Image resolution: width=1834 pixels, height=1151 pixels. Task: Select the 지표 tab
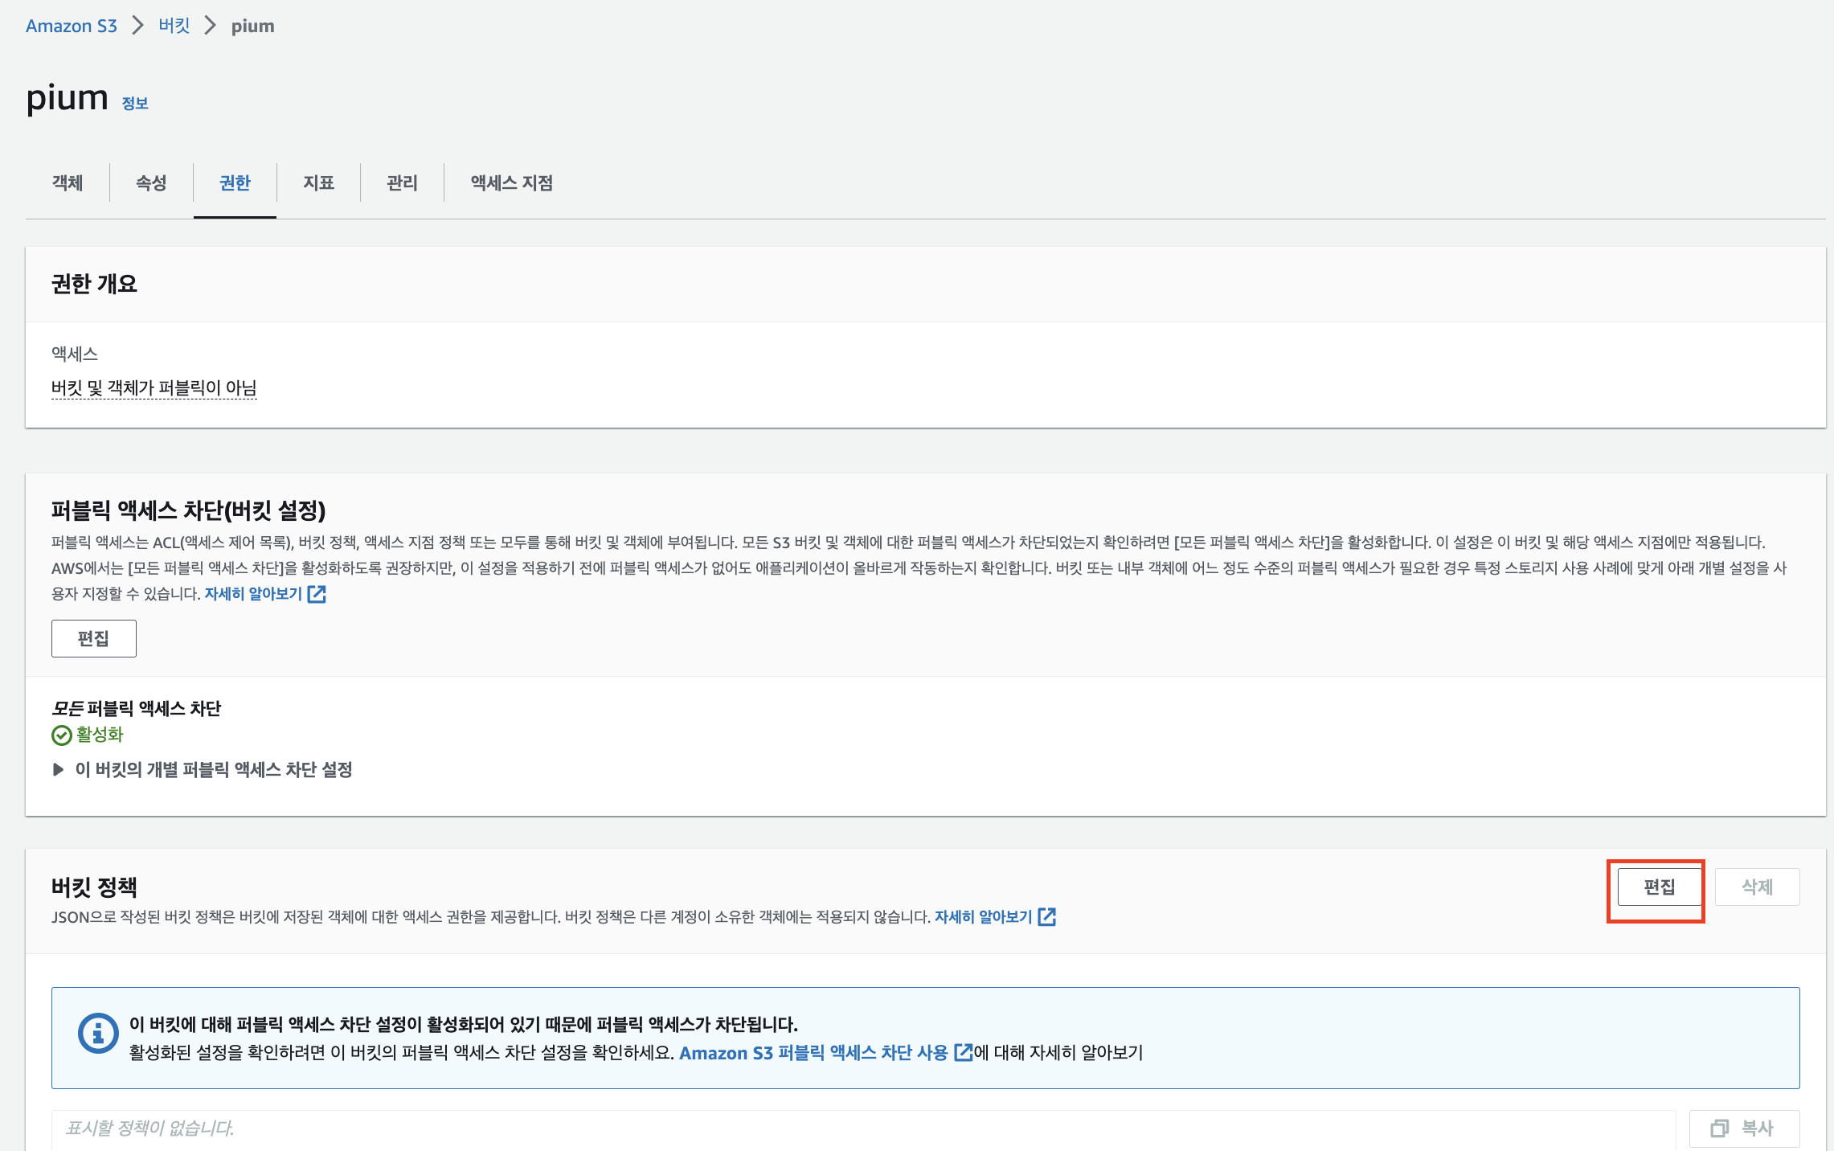[318, 182]
